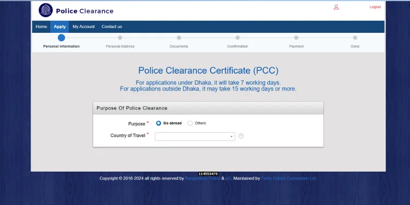Open the Apply menu tab

[x=59, y=27]
